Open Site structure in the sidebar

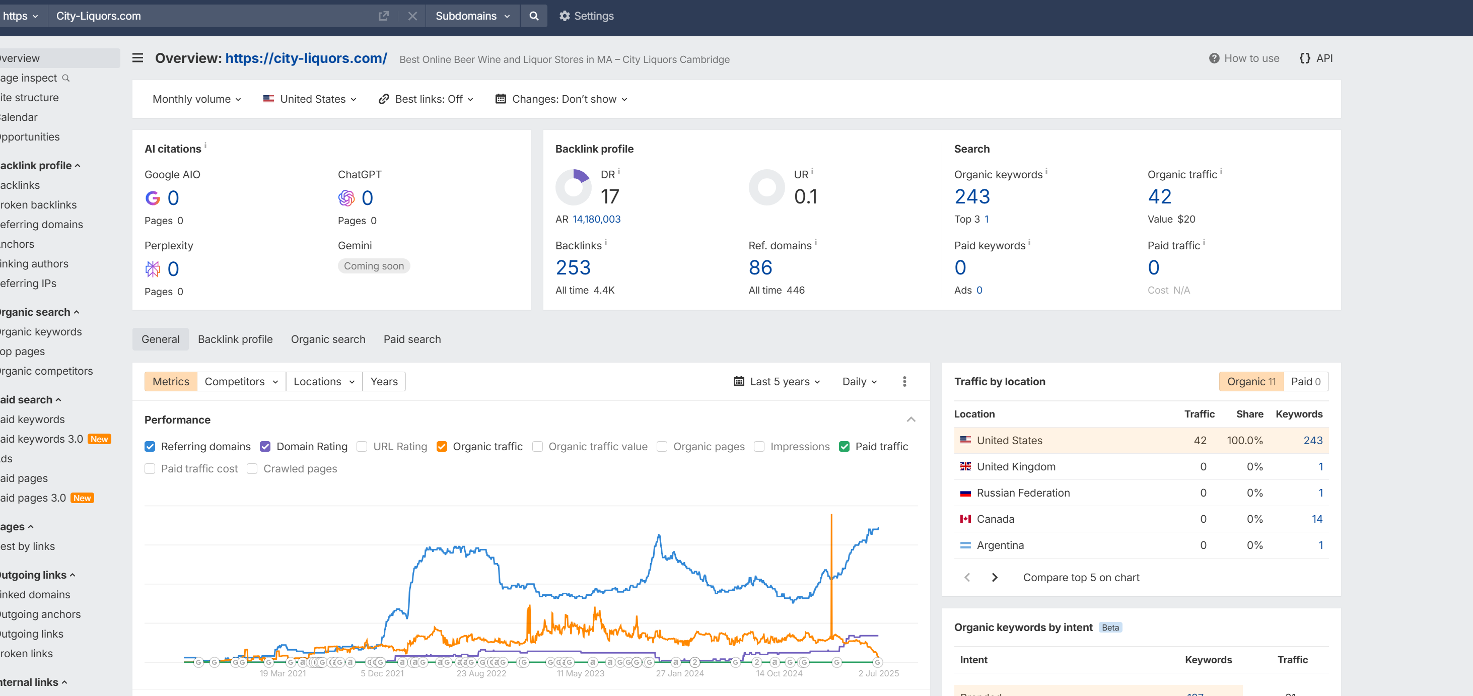(x=30, y=98)
